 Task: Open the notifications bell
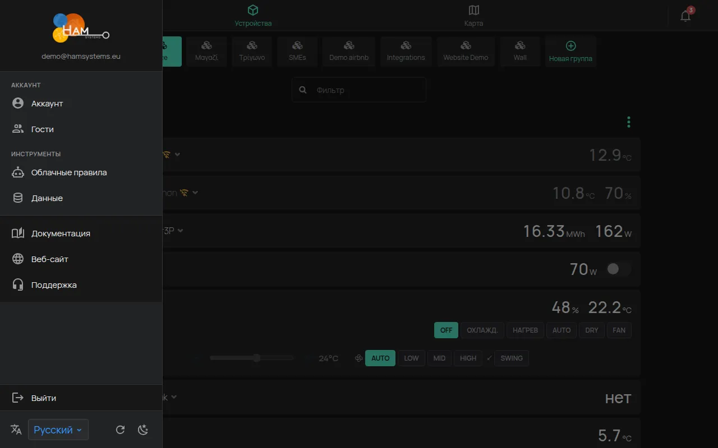click(685, 16)
